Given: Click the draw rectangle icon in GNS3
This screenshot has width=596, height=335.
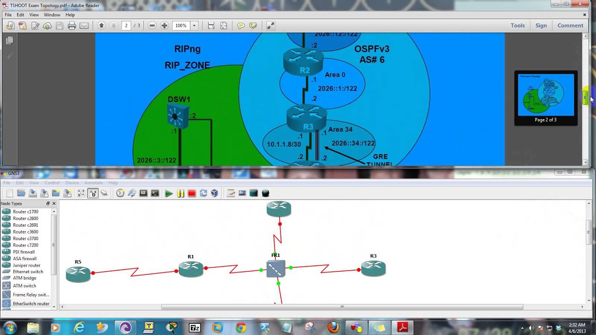Looking at the screenshot, I should click(254, 193).
